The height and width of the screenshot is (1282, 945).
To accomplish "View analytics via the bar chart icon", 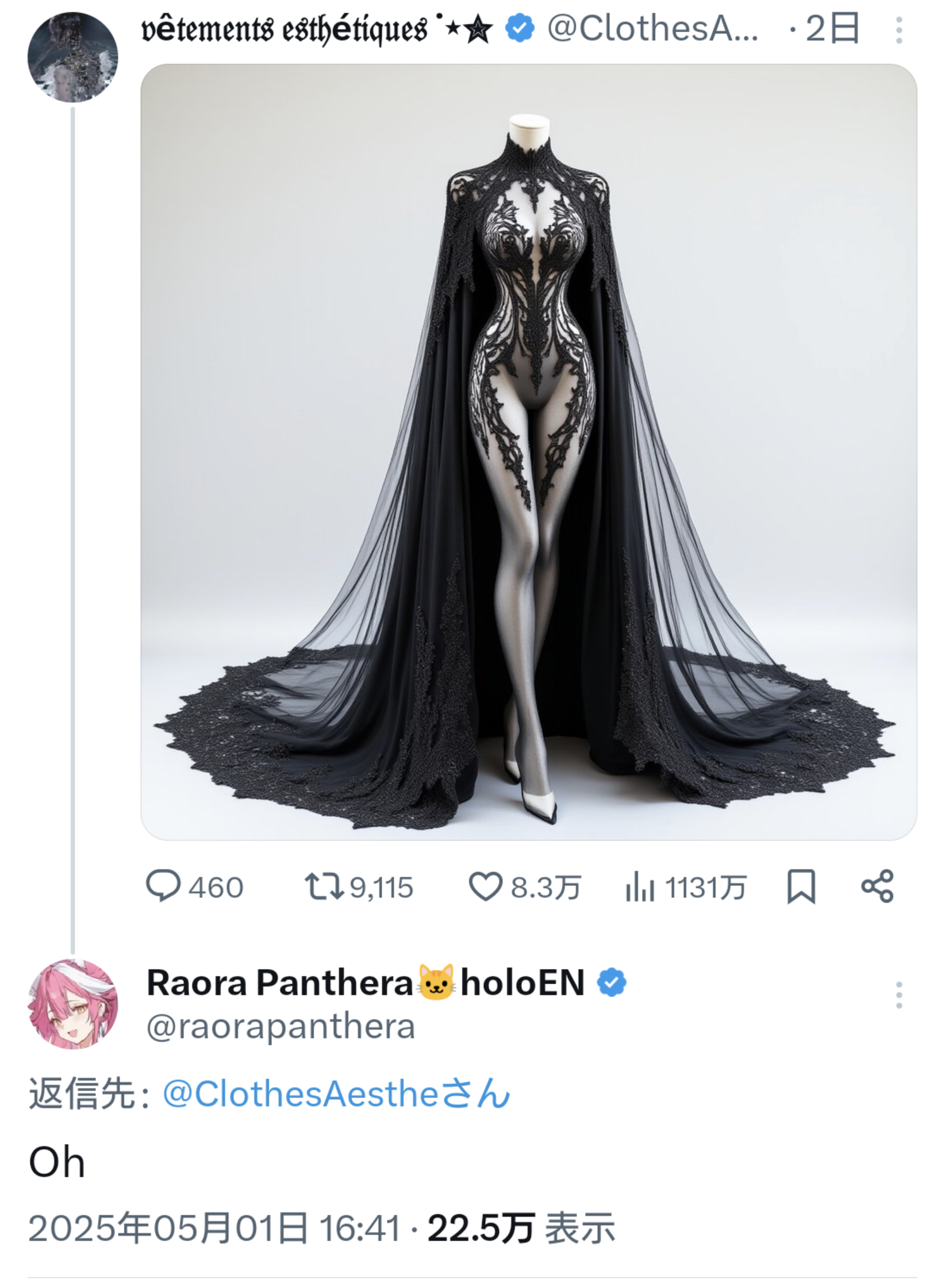I will (640, 886).
